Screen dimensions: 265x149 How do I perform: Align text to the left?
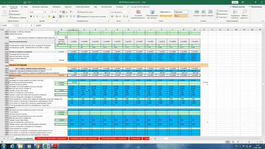click(60, 17)
